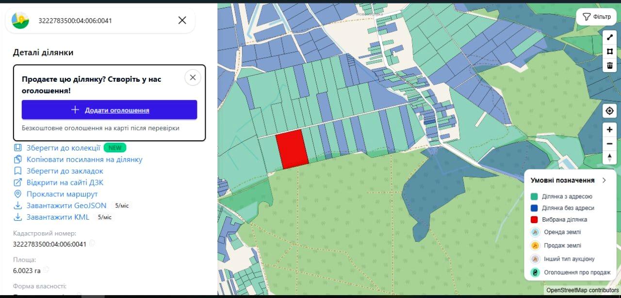Click the collection icon next to Зберегти до колекції
Image resolution: width=621 pixels, height=298 pixels.
click(x=18, y=148)
